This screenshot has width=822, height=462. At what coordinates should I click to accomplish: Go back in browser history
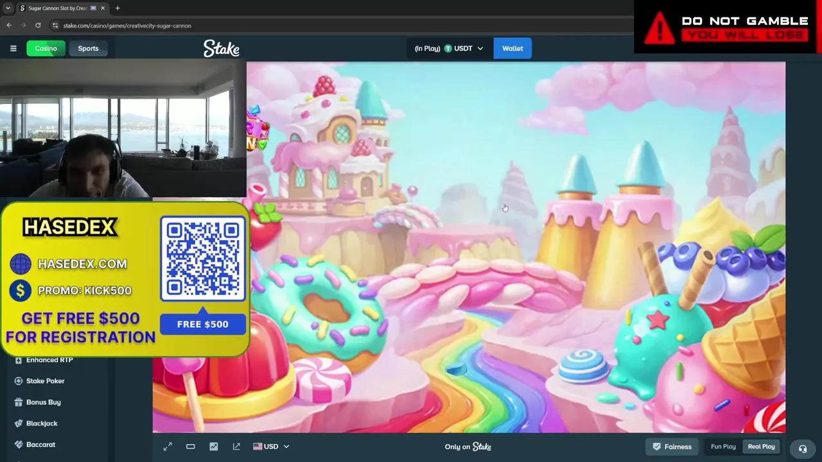click(x=9, y=25)
